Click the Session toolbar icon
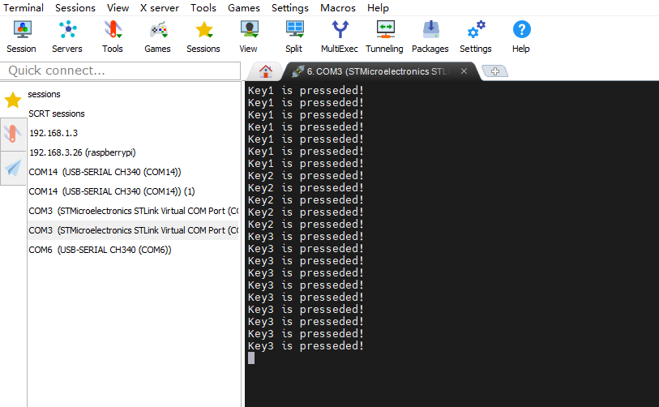659x407 pixels. [21, 36]
